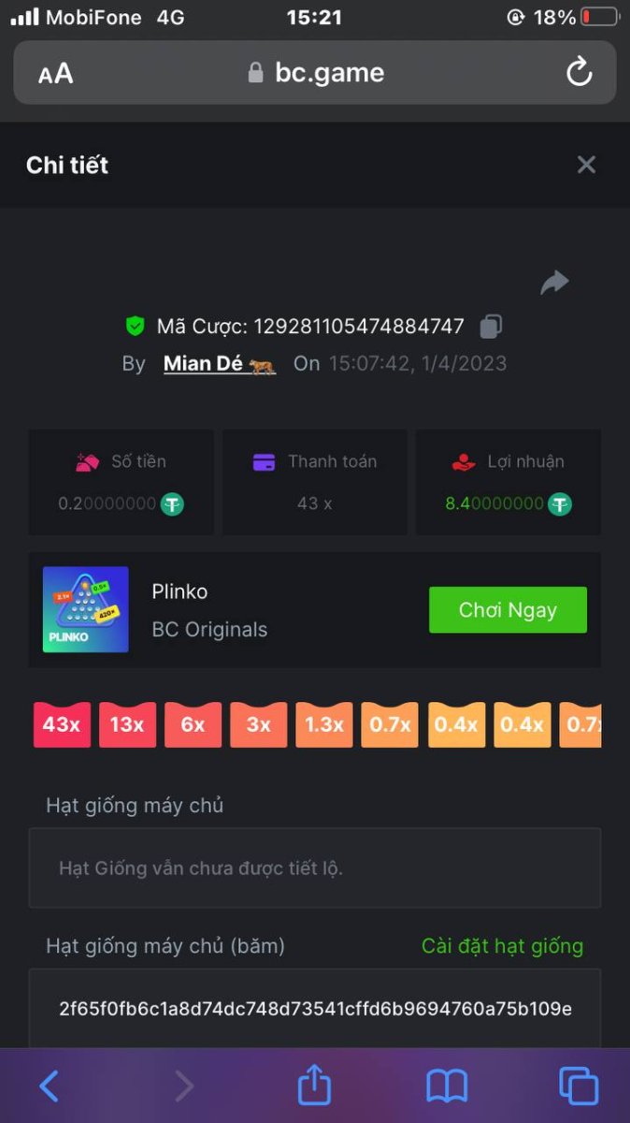
Task: Open Safari bookmarks icon
Action: 447,1086
